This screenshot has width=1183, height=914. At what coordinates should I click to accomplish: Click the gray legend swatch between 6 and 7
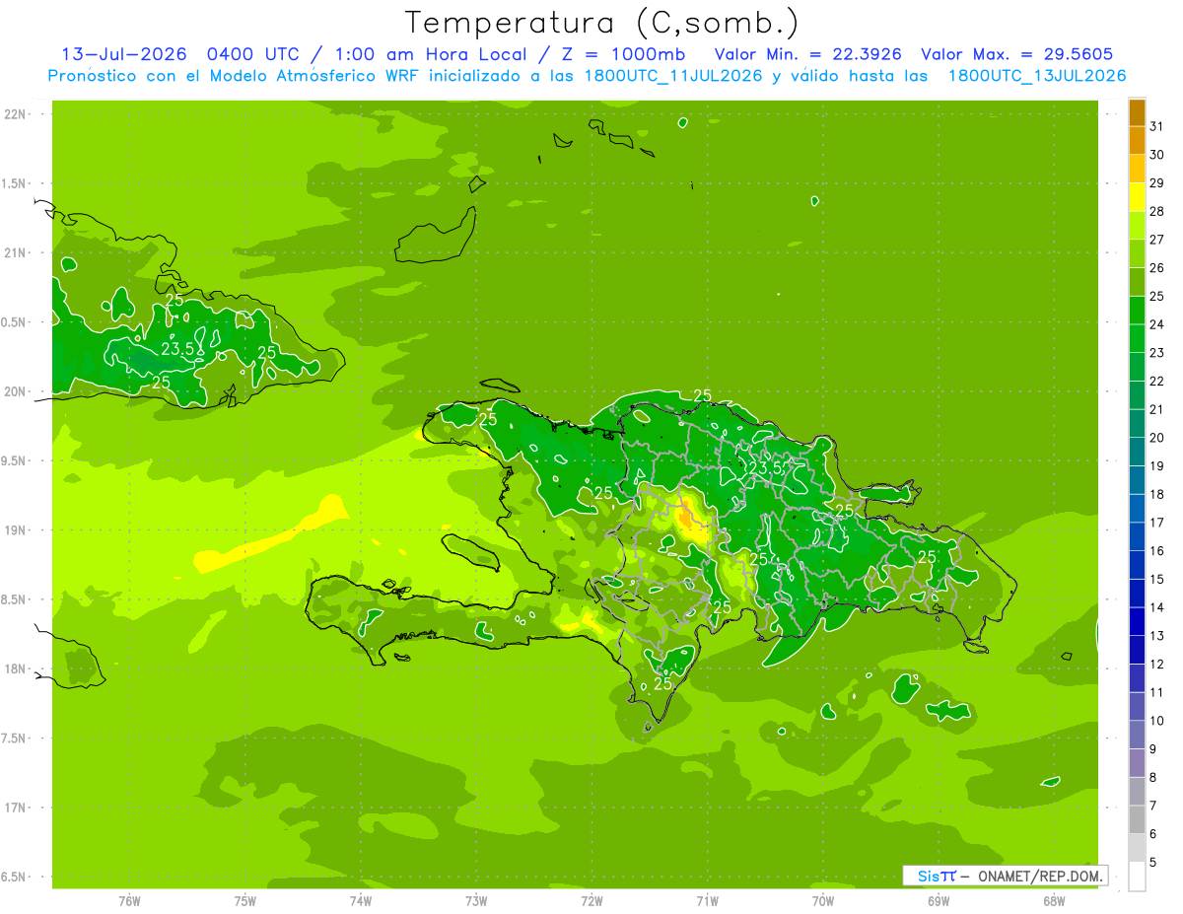tap(1137, 820)
